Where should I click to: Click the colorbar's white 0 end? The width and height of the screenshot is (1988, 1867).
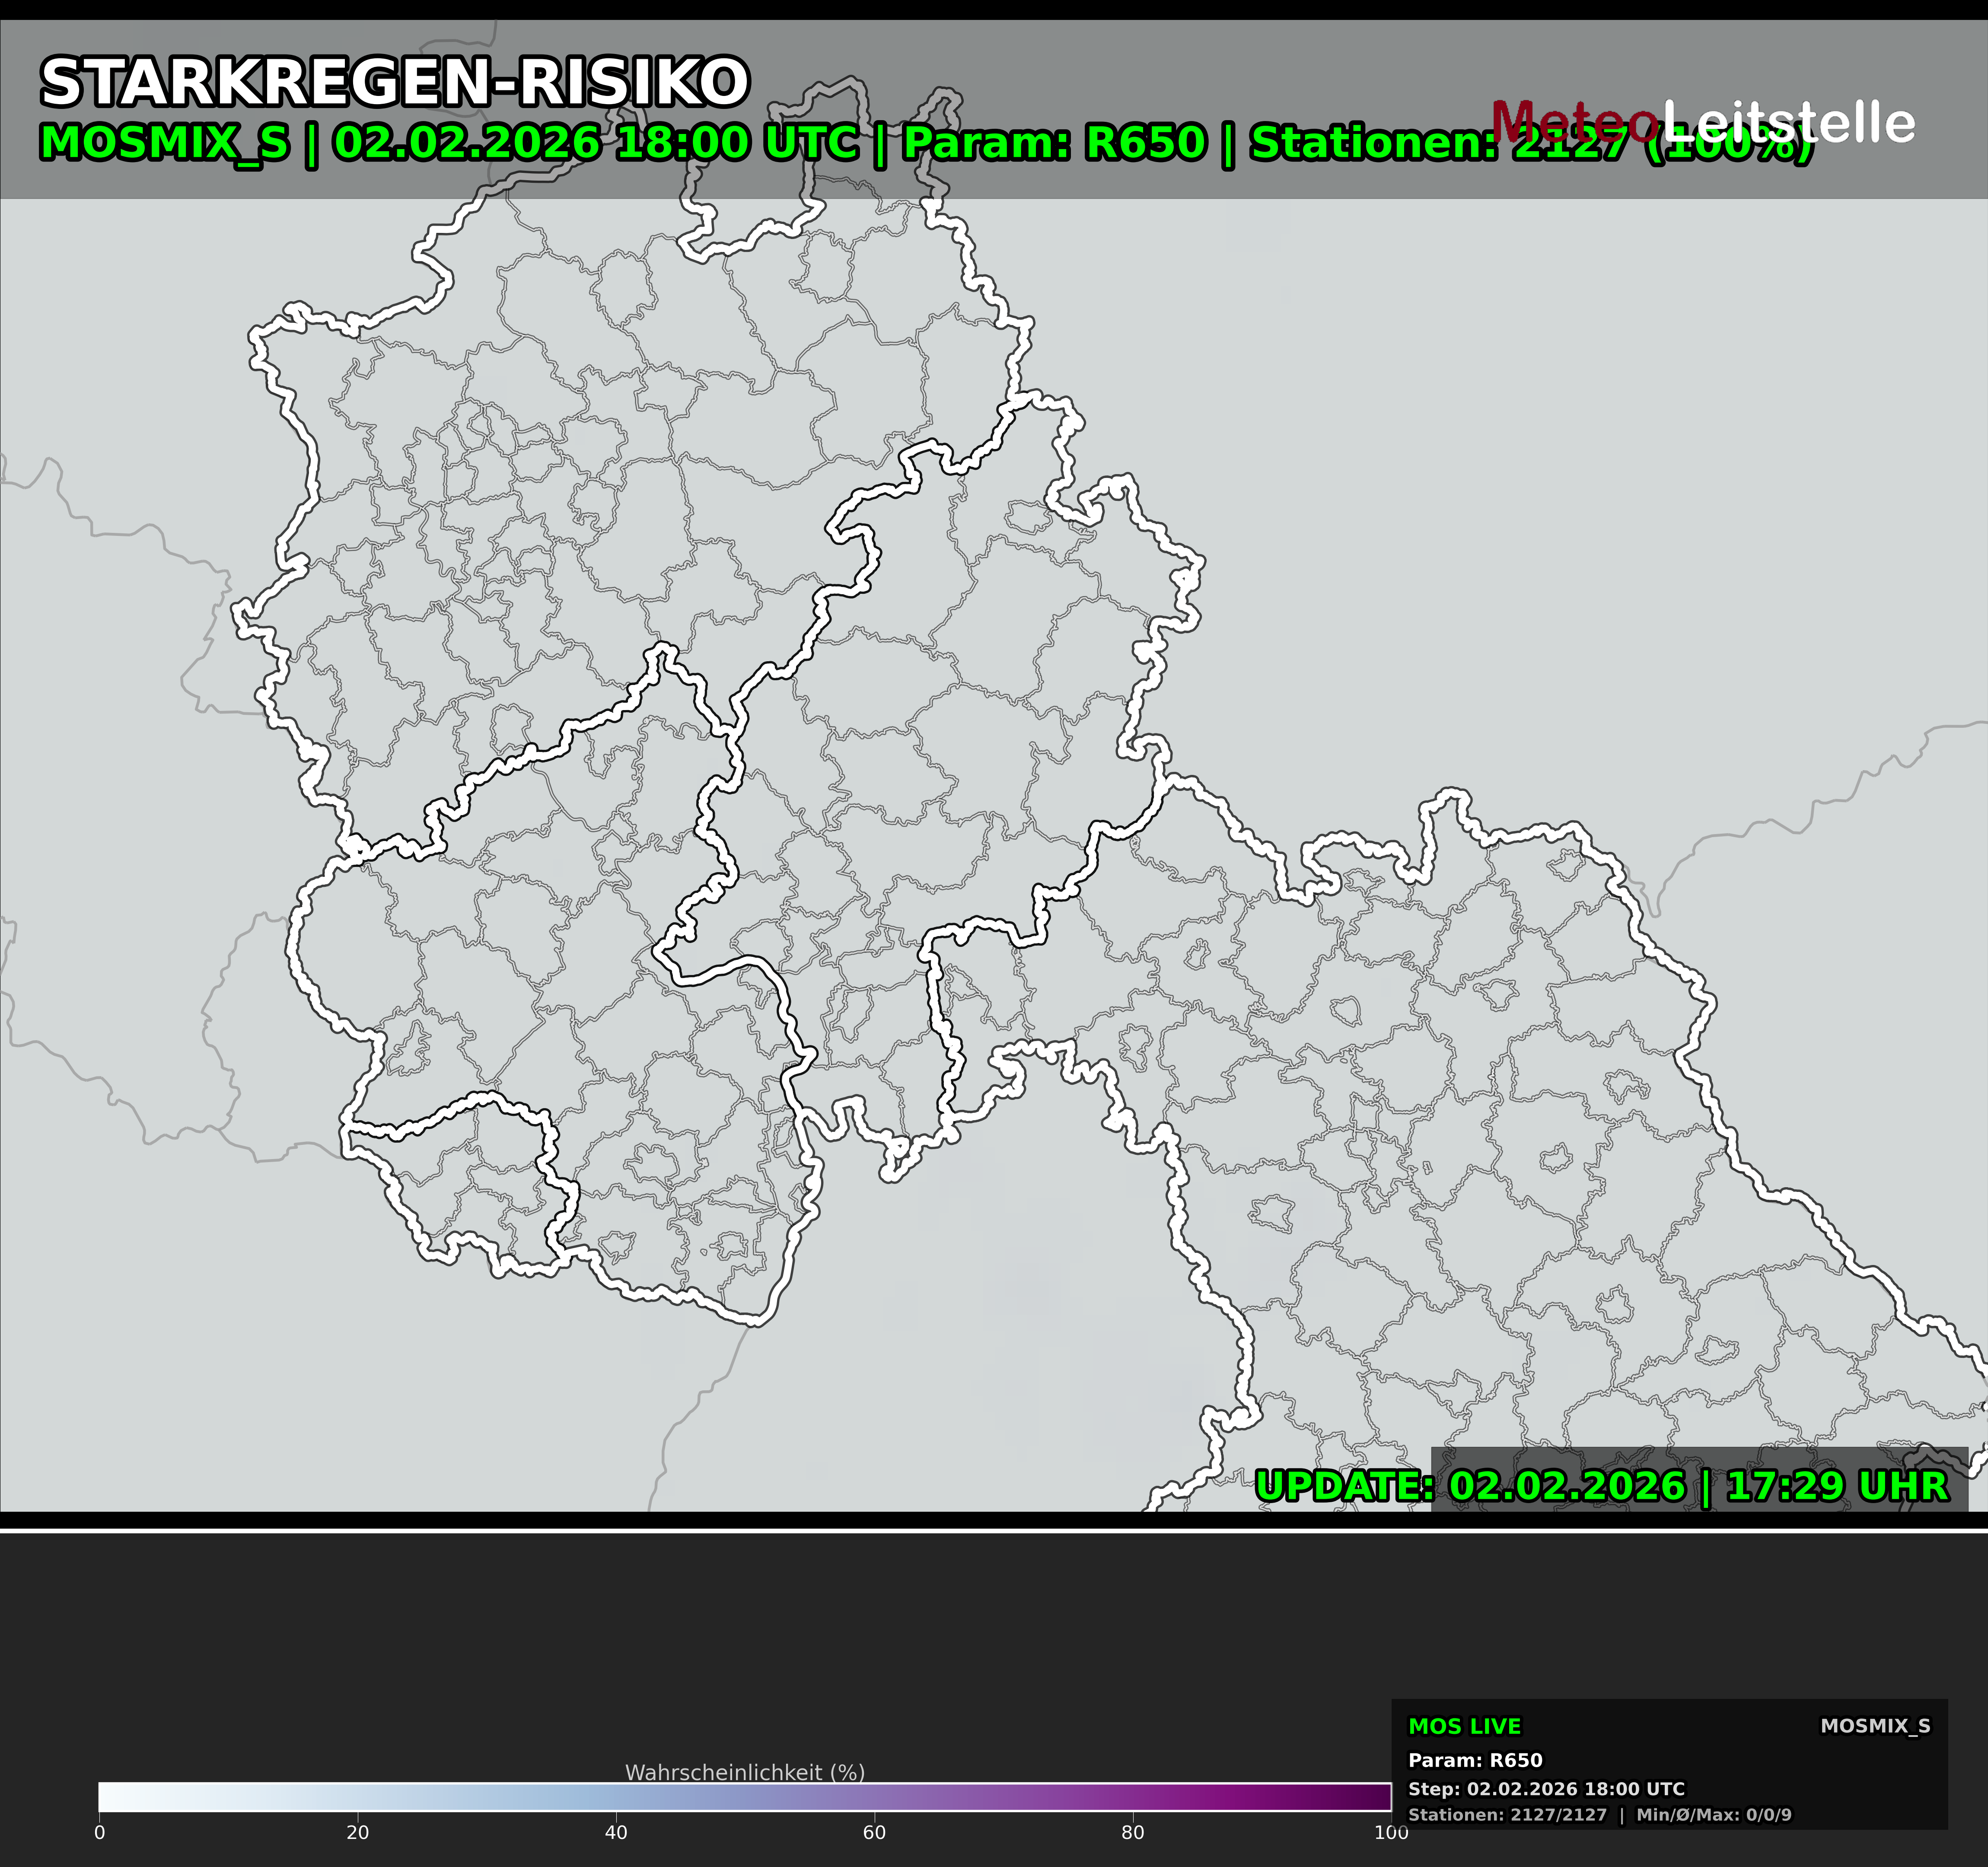(105, 1797)
